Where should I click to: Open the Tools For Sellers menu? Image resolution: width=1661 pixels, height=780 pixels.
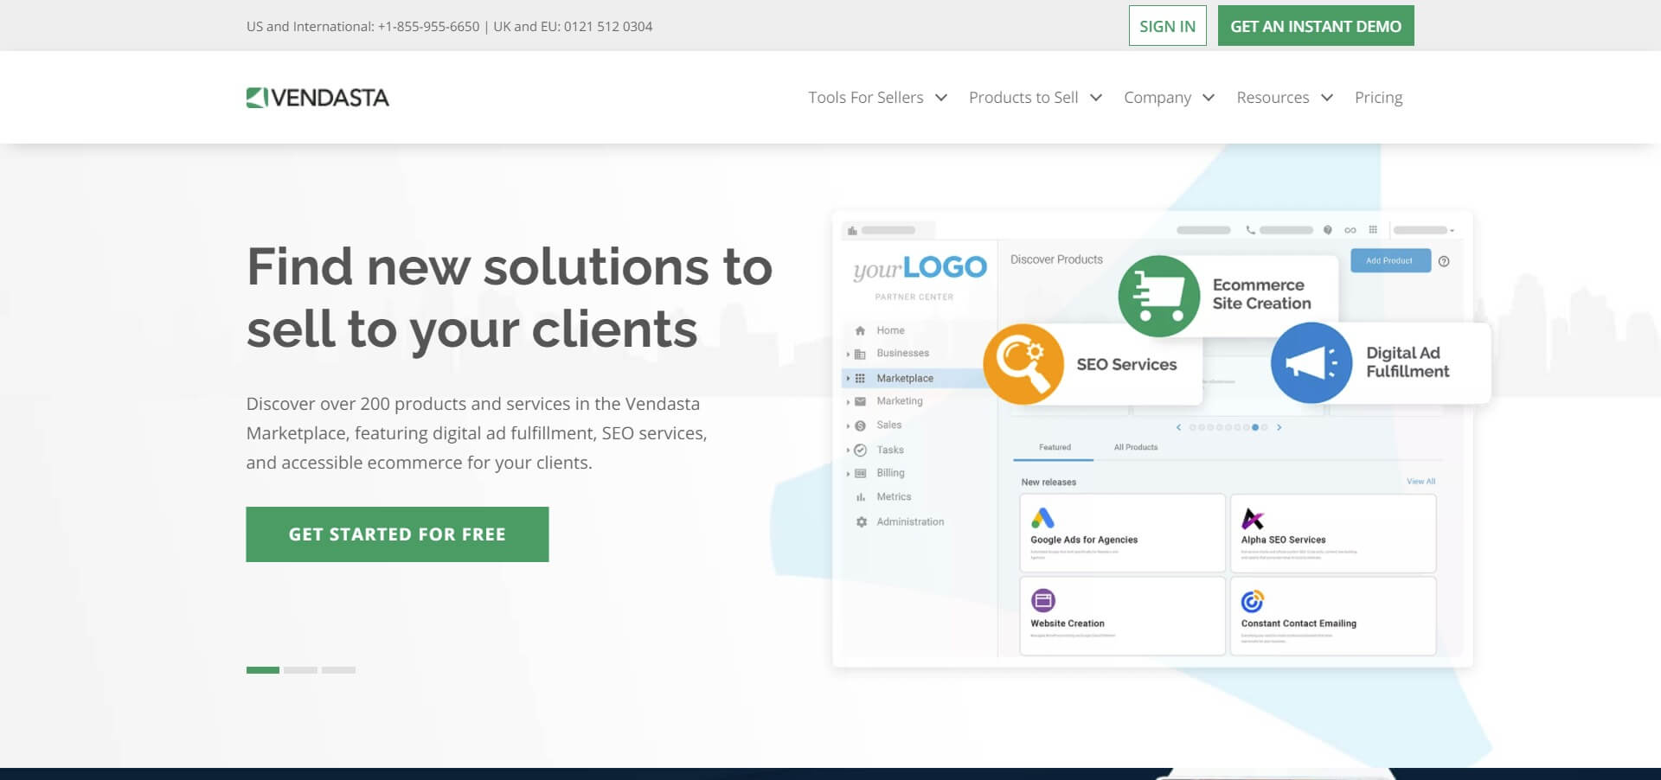[866, 98]
